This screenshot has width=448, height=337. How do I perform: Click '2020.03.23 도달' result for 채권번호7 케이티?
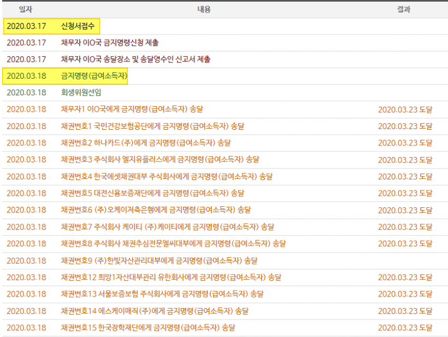[405, 227]
